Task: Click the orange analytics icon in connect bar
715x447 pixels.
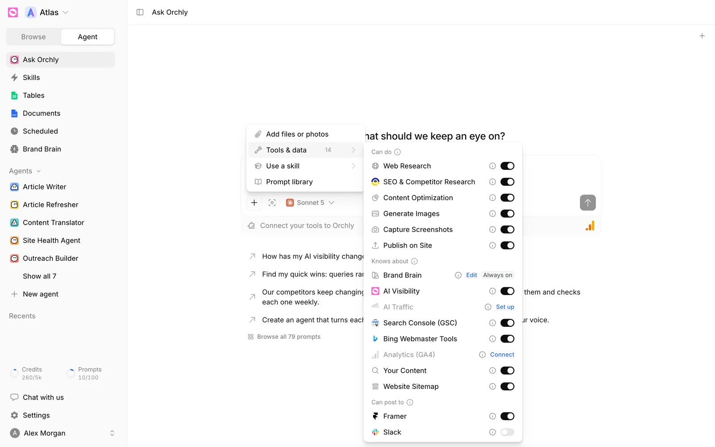Action: 590,226
